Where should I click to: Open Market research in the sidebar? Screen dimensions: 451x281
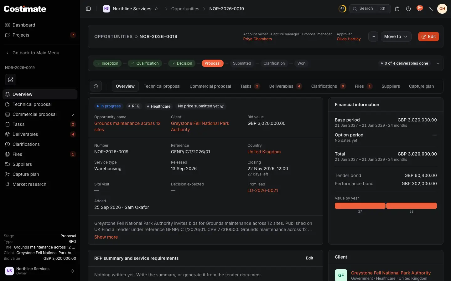click(x=40, y=184)
